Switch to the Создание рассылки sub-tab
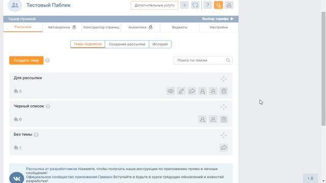The image size is (326, 183). [127, 44]
